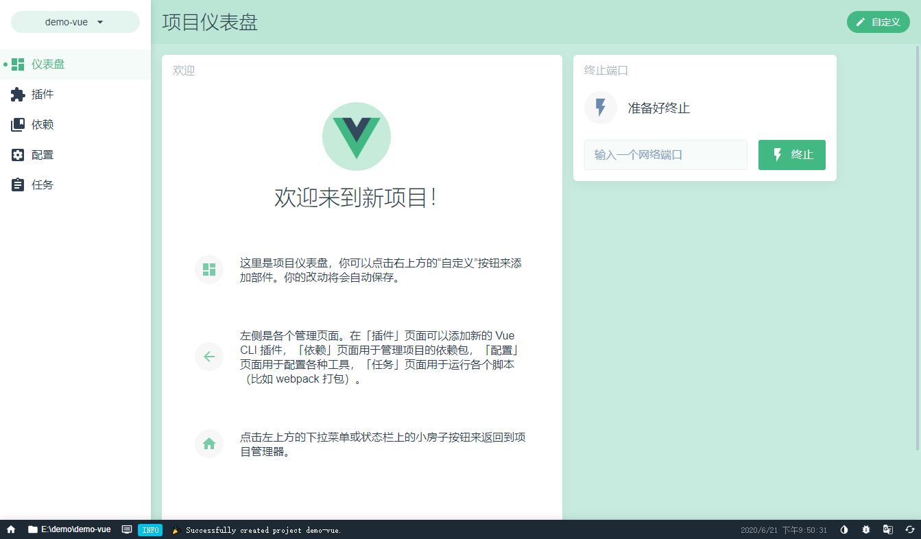Click the translate language icon in status bar
This screenshot has width=921, height=539.
click(x=888, y=529)
